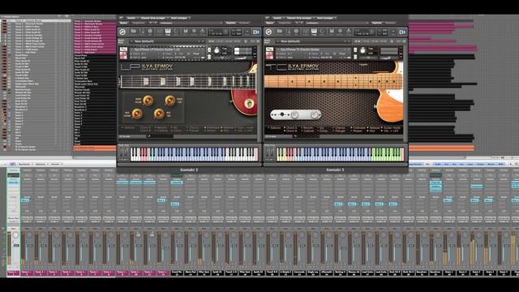The image size is (519, 292).
Task: Open Output section in TC Kontakt window
Action: 305,32
